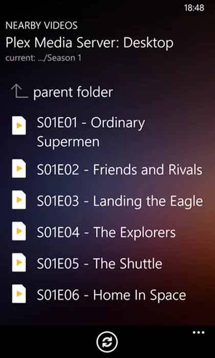Click video file icon for S01E02

[19, 168]
